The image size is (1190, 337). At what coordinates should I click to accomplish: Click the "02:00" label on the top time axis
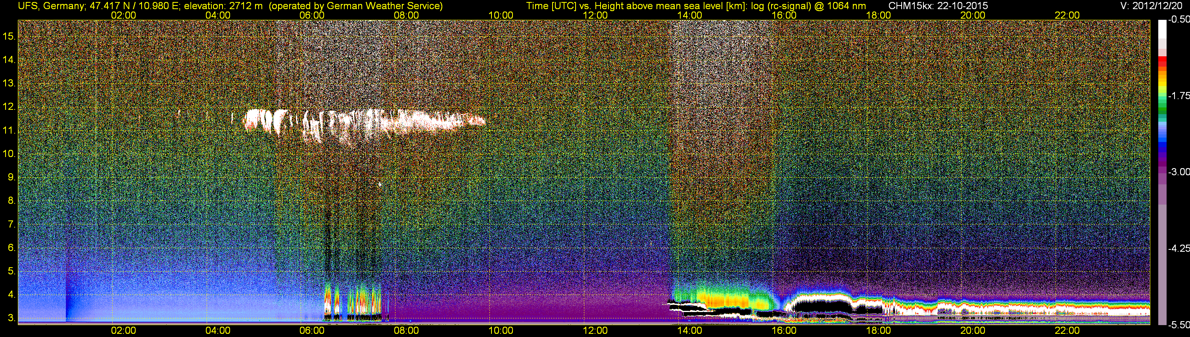tap(124, 15)
